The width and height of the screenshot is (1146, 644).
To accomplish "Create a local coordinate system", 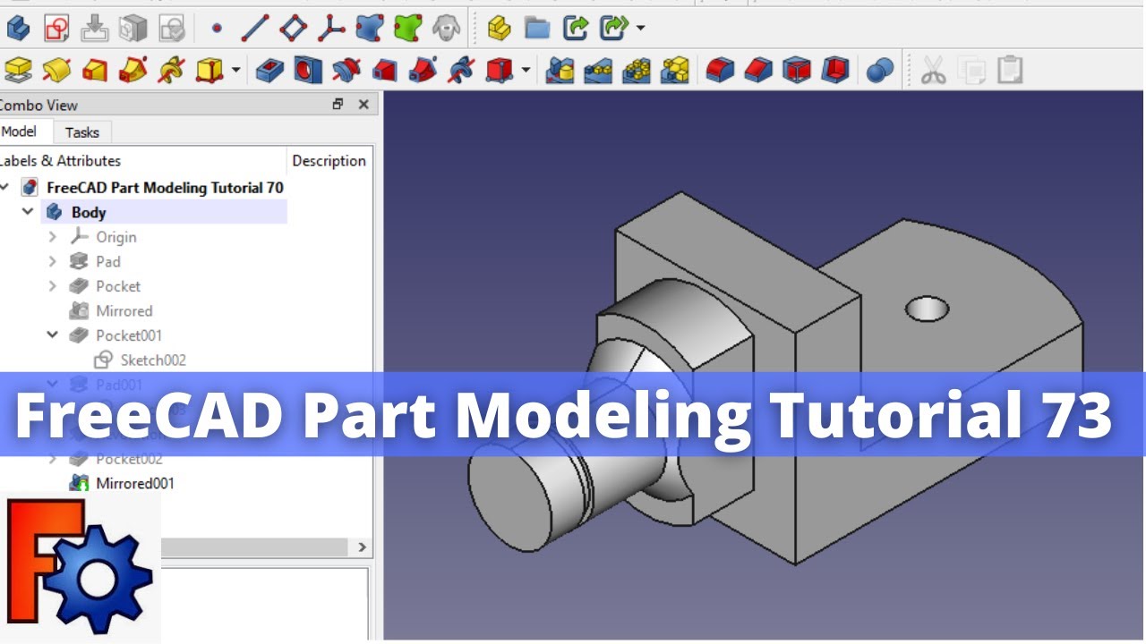I will [332, 29].
